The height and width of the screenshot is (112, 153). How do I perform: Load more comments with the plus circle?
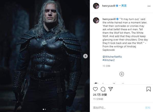(122, 74)
